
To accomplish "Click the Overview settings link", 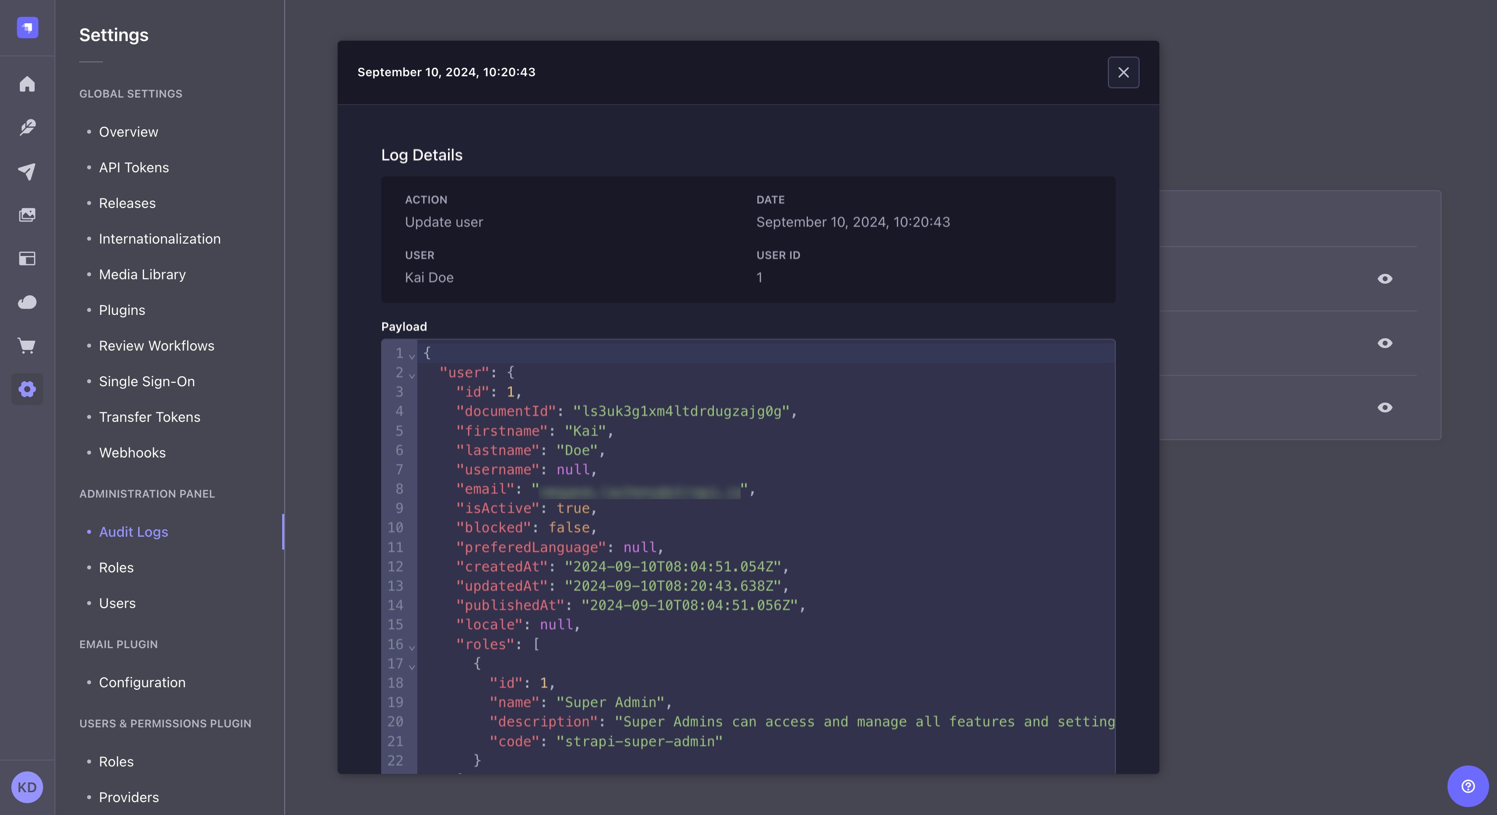I will (x=128, y=132).
